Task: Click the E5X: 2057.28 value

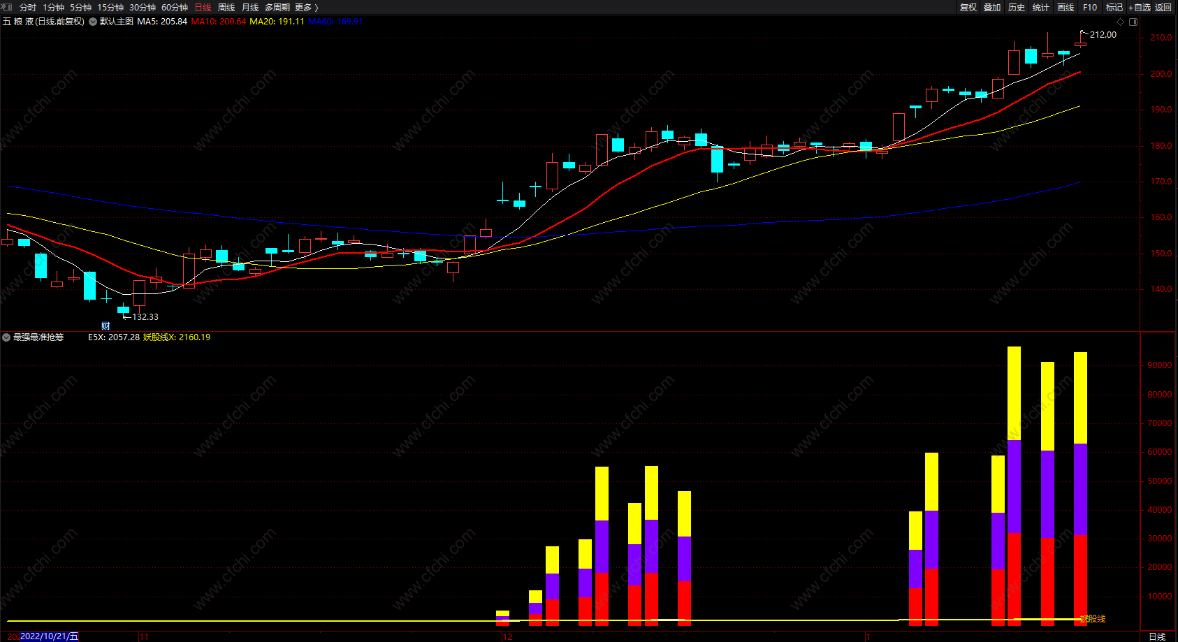Action: tap(114, 337)
